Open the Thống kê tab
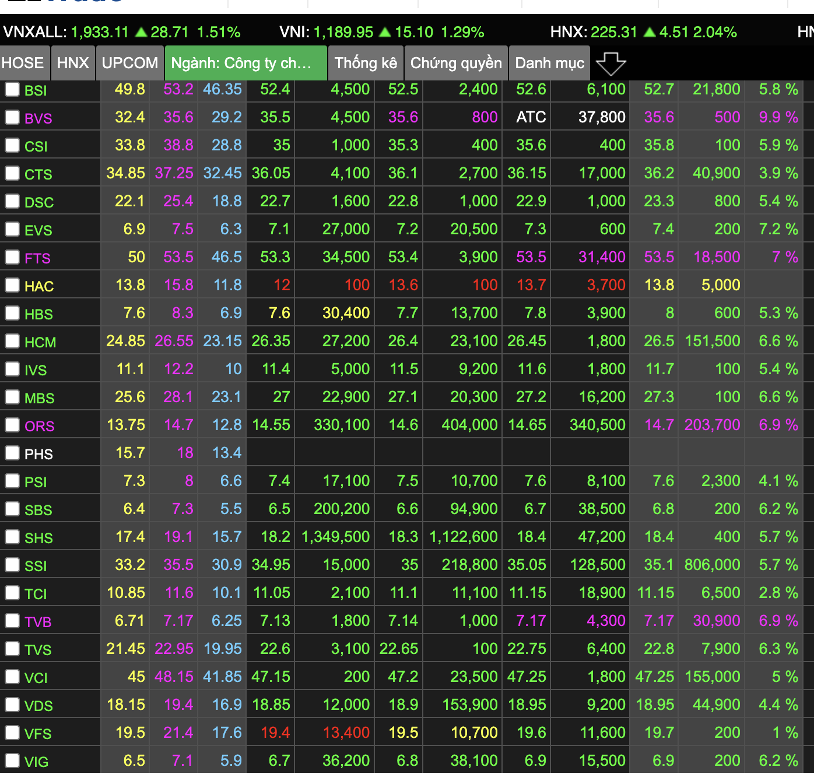 [366, 63]
